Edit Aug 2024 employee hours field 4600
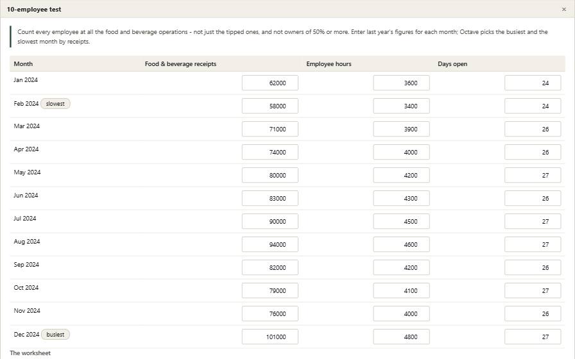 (x=401, y=244)
